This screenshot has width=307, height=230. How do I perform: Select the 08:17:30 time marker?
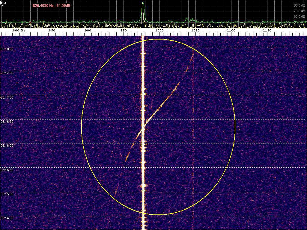click(x=7, y=73)
